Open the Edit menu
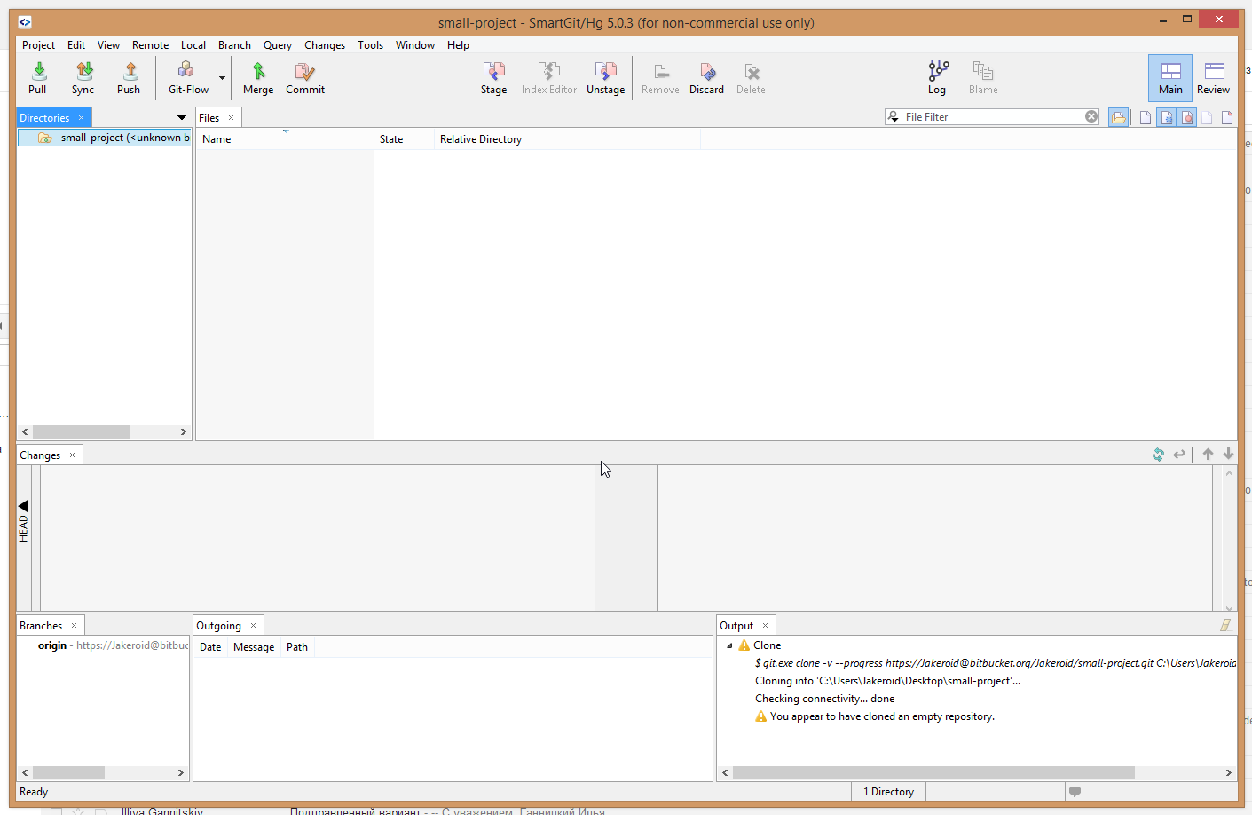Viewport: 1252px width, 815px height. 76,45
